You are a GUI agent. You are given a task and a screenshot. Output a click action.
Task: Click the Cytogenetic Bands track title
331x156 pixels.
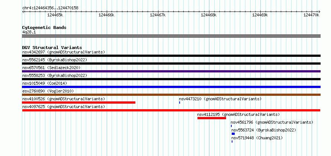click(44, 27)
